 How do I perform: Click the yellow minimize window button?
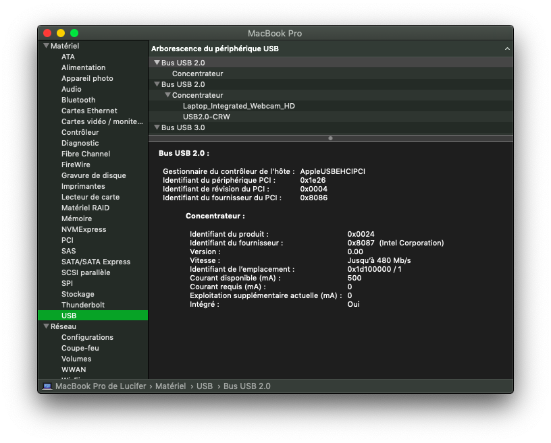[x=61, y=33]
